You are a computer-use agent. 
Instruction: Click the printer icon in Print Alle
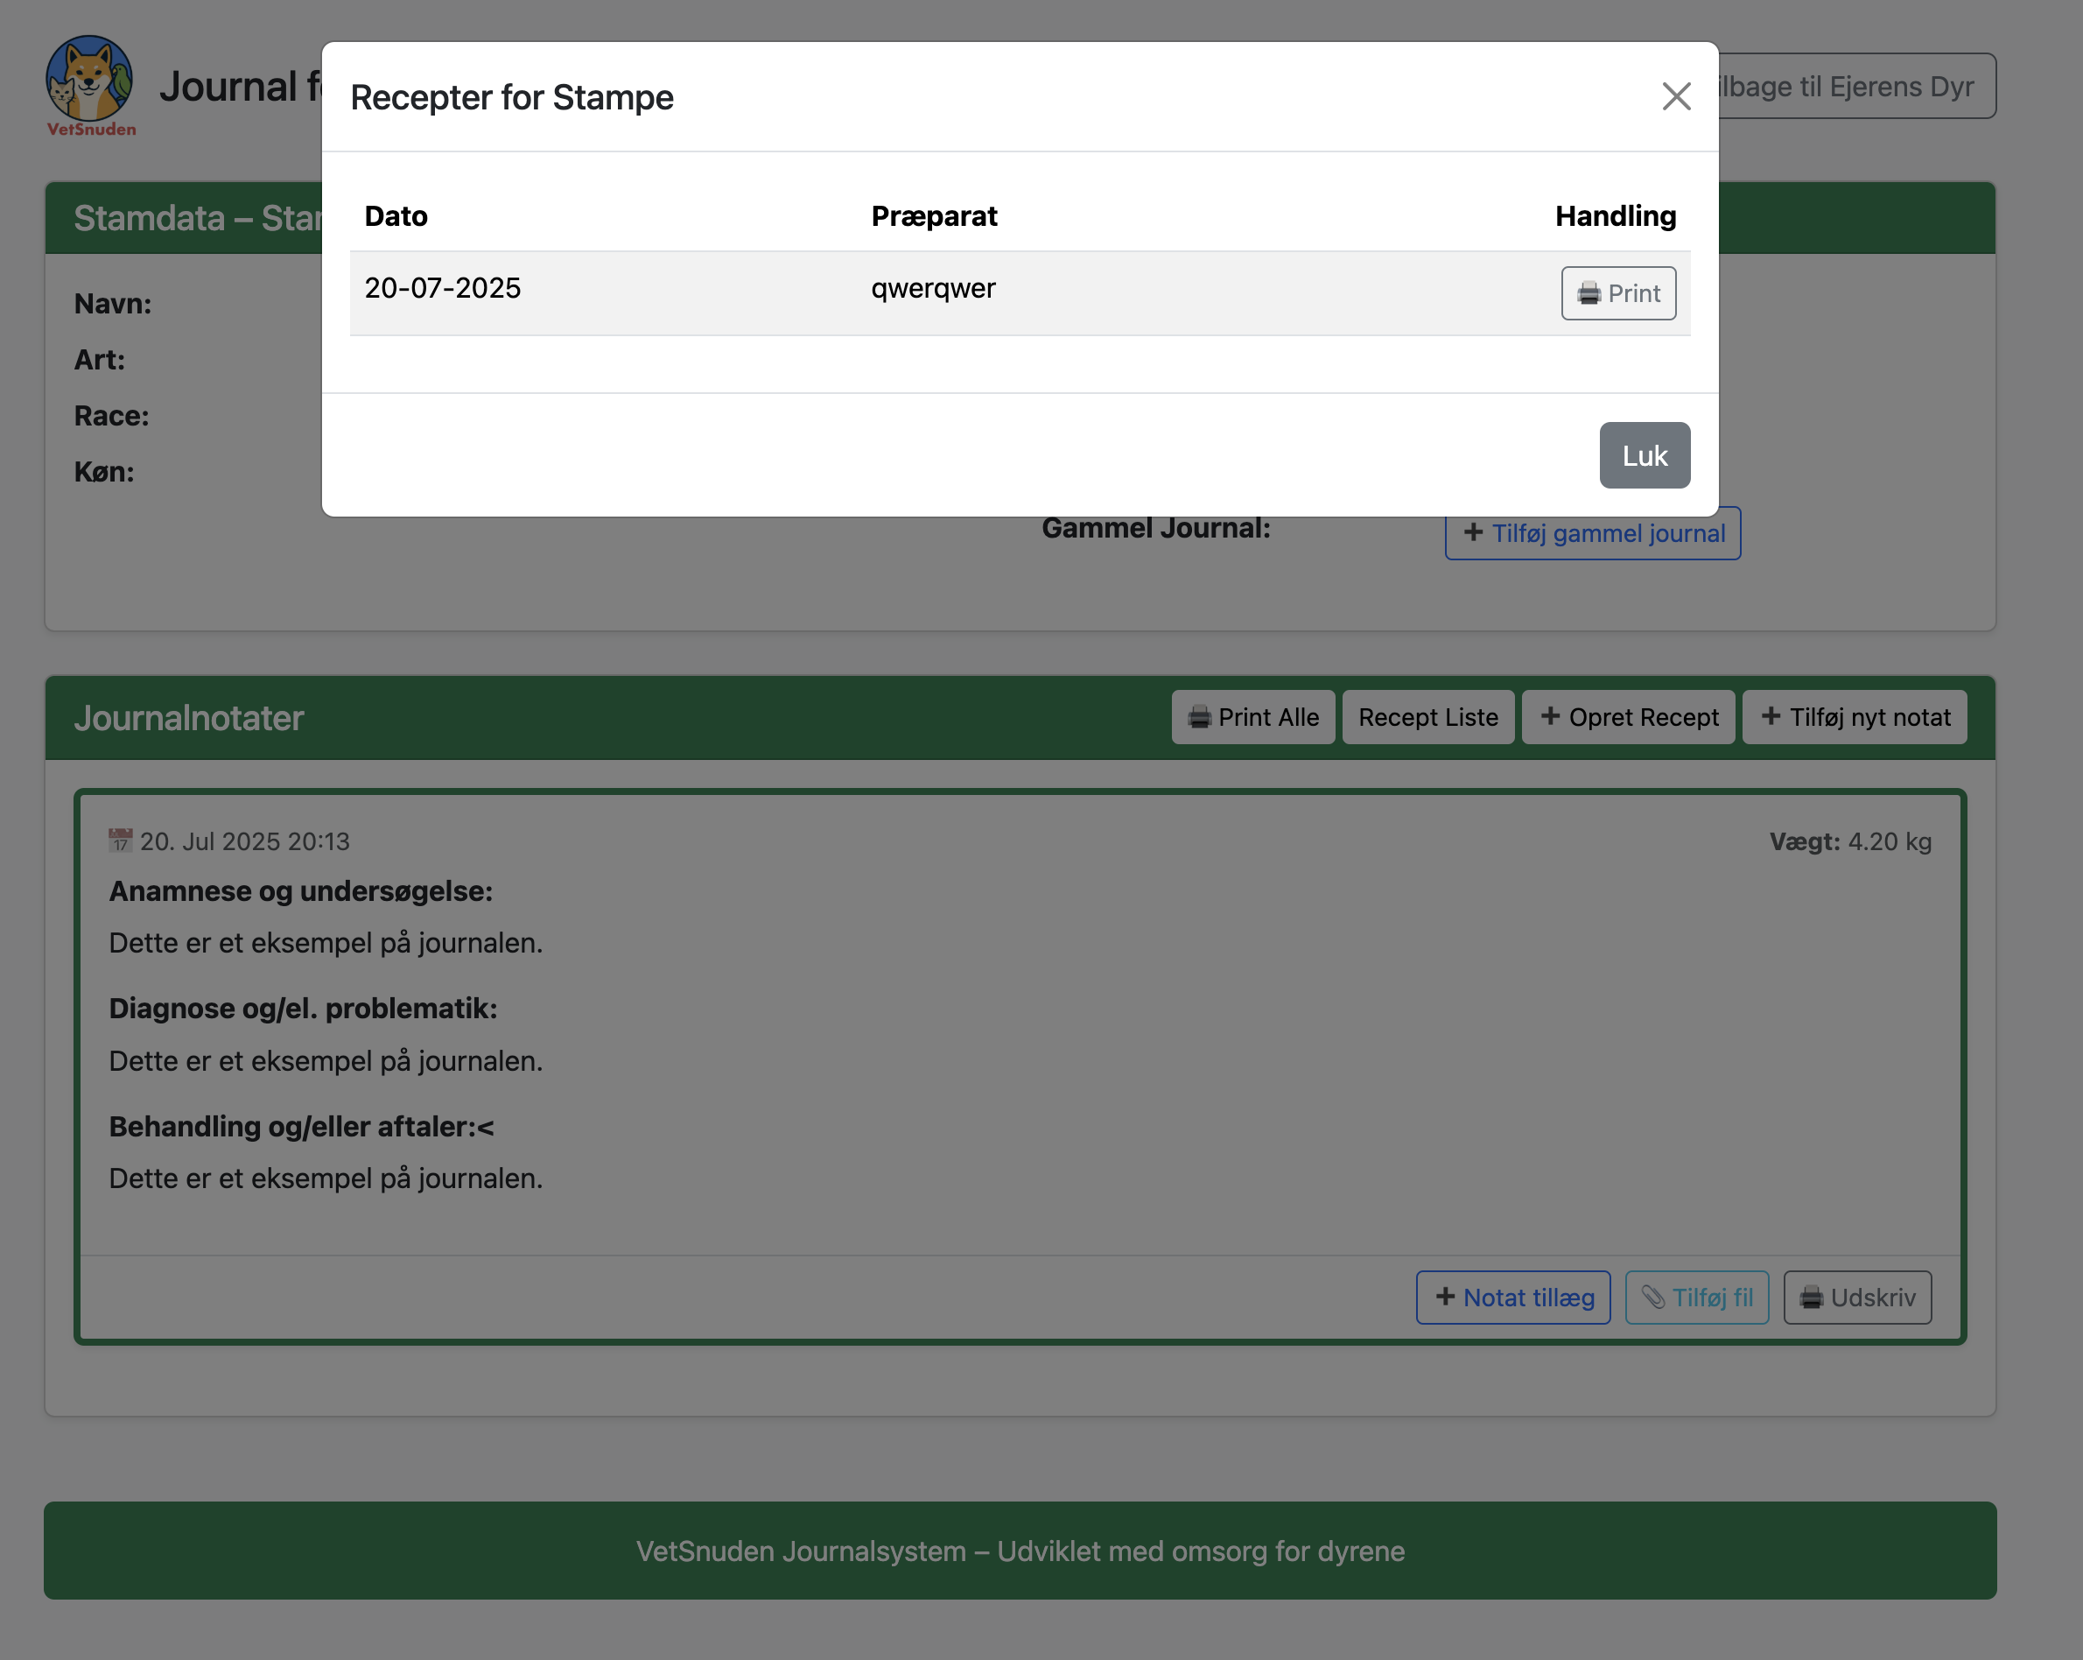click(x=1200, y=717)
